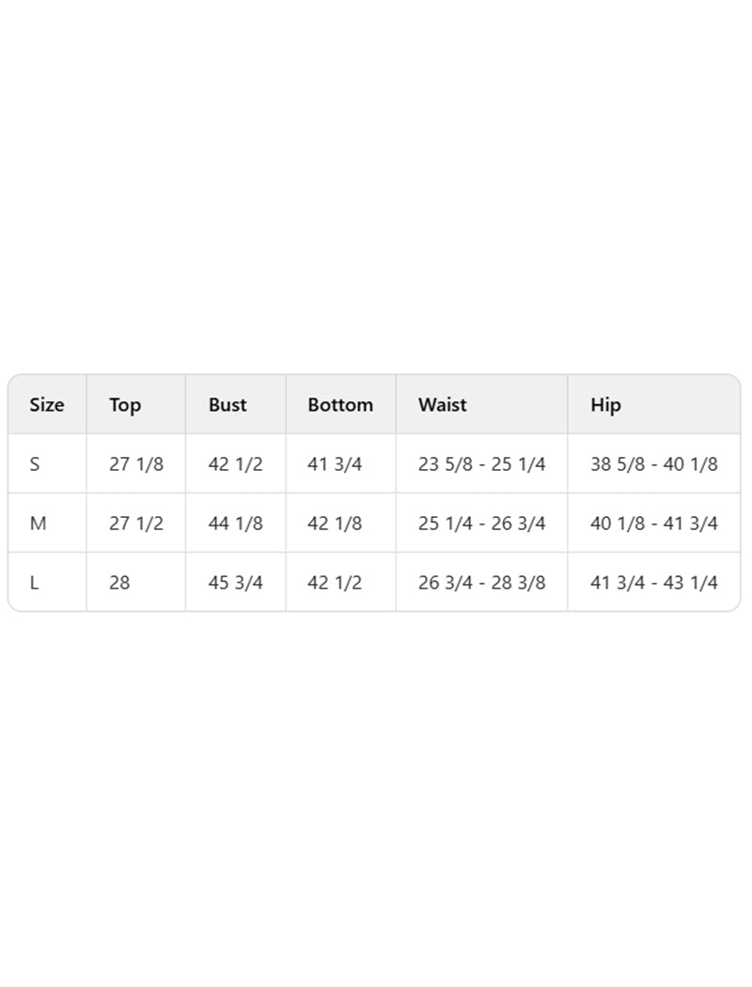752x987 pixels.
Task: Click the Hip column header
Action: (x=605, y=405)
